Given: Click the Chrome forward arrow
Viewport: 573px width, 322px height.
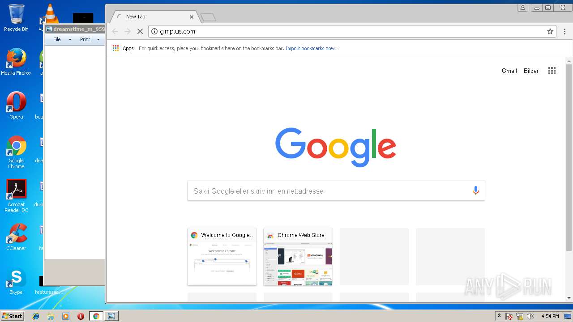Looking at the screenshot, I should pyautogui.click(x=128, y=31).
